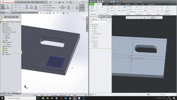The width and height of the screenshot is (177, 100).
Task: Expand Boss-Extrude1 in SolidWorks feature tree
Action: point(1,42)
